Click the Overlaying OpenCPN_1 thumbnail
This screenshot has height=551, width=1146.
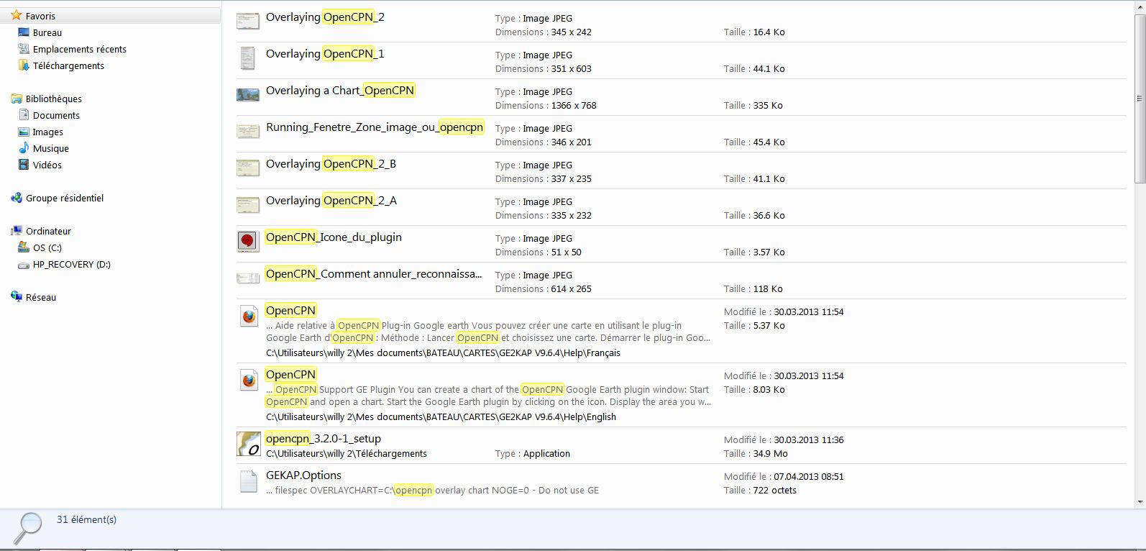click(x=248, y=58)
